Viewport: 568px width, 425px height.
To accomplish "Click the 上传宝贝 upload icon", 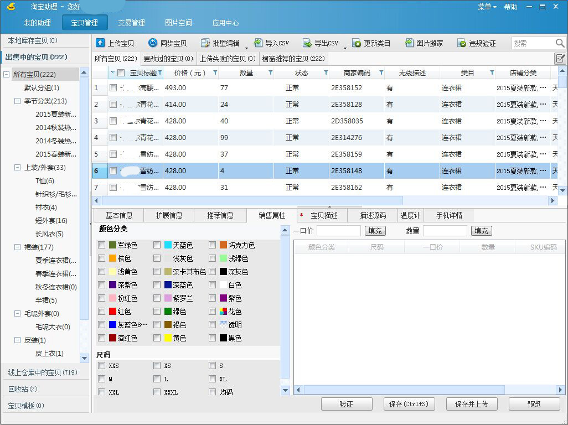I will [100, 43].
